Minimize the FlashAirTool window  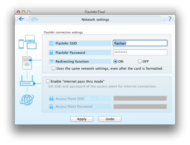click(x=24, y=12)
